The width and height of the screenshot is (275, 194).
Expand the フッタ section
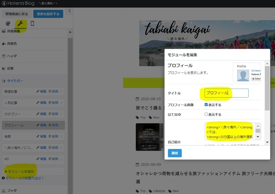(x=34, y=190)
